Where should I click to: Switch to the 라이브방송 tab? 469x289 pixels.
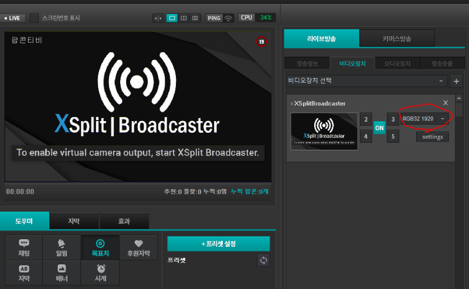pyautogui.click(x=321, y=39)
